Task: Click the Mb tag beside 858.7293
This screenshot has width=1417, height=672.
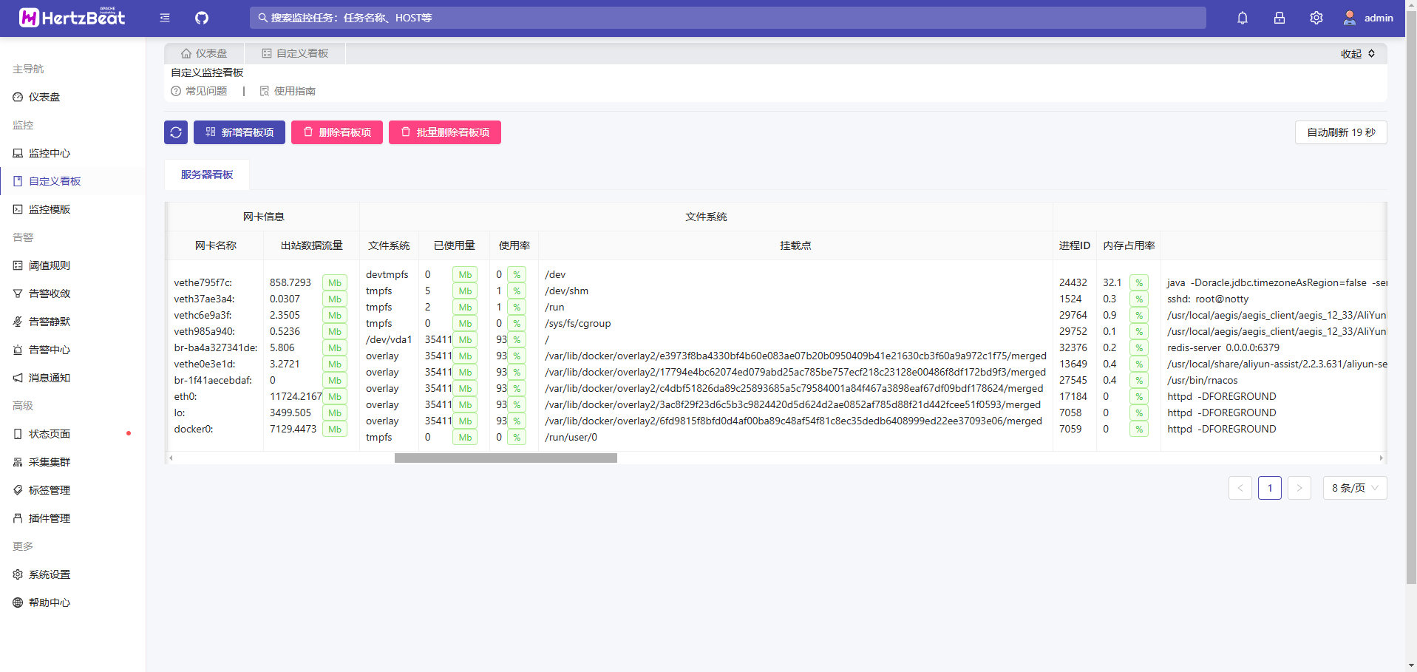Action: (x=335, y=282)
